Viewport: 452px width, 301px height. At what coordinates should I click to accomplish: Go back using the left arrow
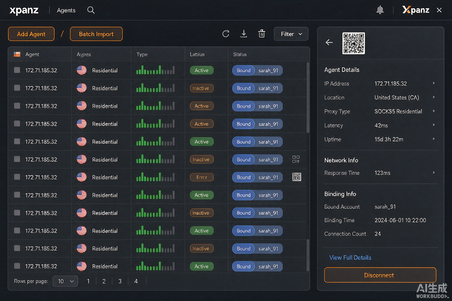[329, 42]
